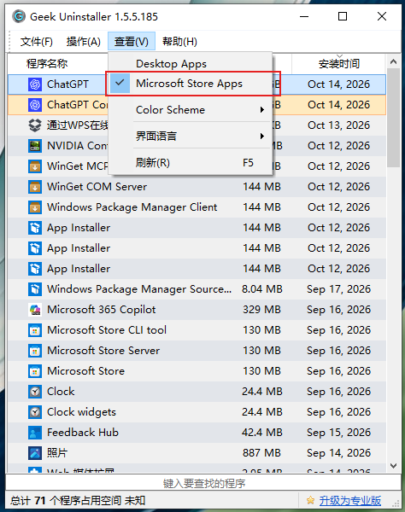Click the Windows Package Manager Client icon
405x512 pixels.
tap(35, 207)
